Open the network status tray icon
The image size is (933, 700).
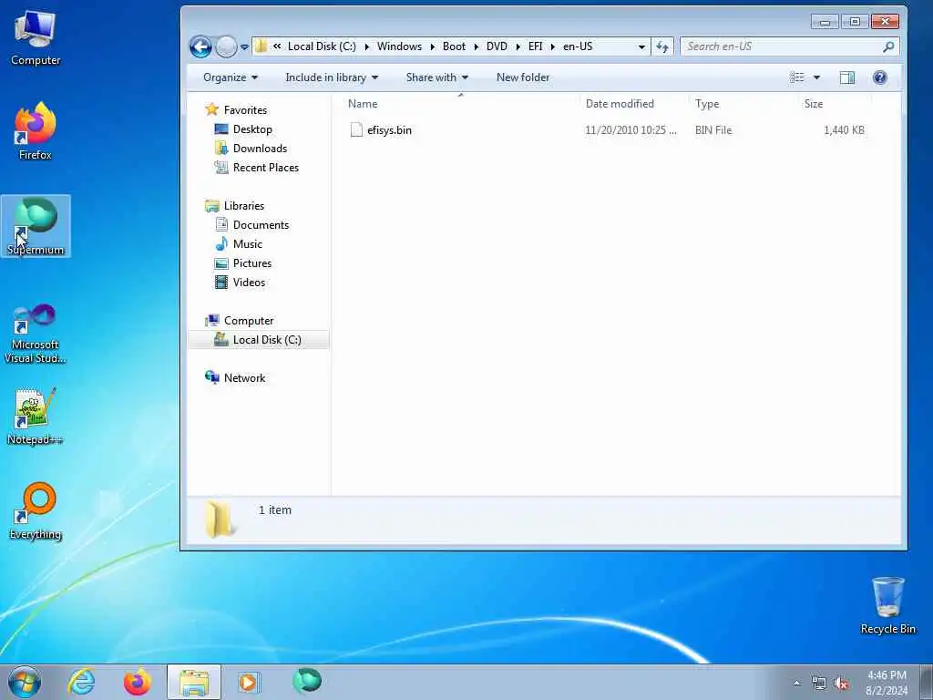tap(819, 684)
